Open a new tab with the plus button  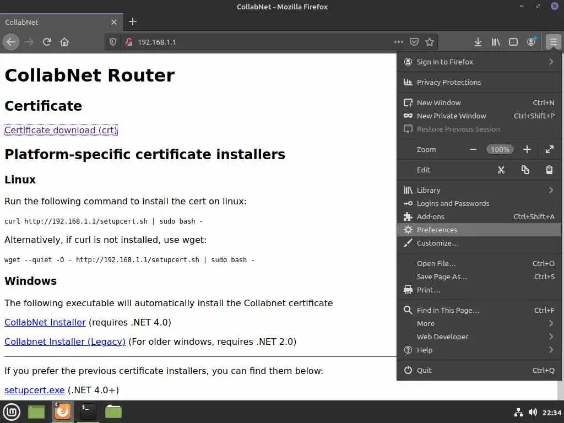click(x=133, y=21)
